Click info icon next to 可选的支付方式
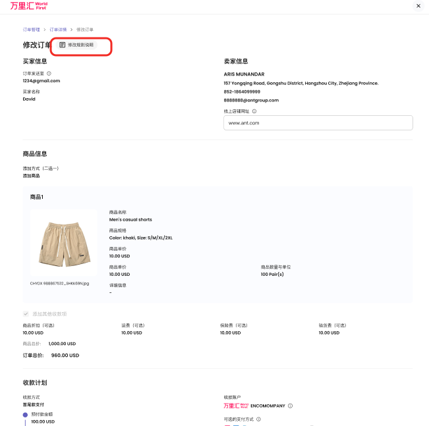 coord(258,419)
